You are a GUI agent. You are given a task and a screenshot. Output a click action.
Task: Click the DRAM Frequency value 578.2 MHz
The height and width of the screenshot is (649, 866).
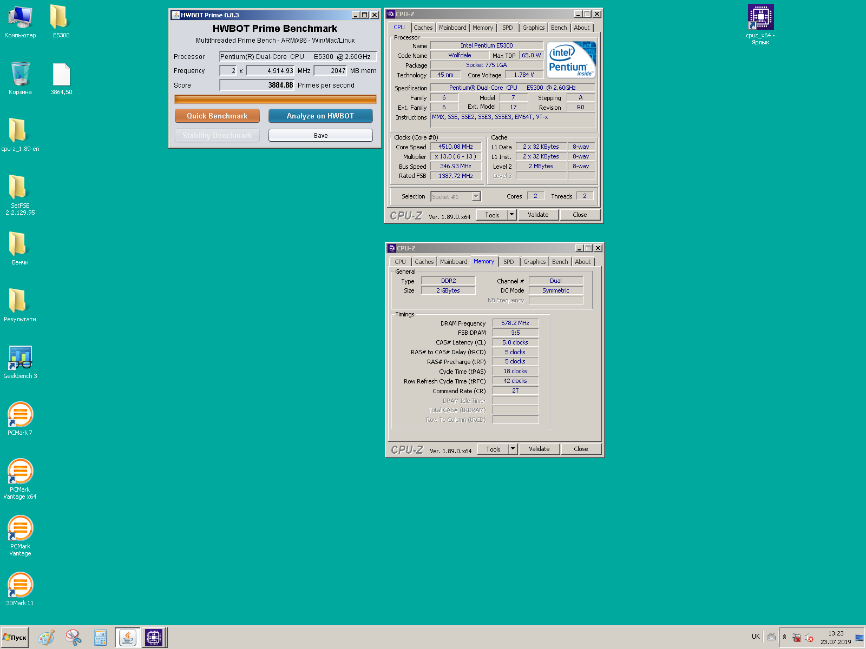click(x=515, y=323)
